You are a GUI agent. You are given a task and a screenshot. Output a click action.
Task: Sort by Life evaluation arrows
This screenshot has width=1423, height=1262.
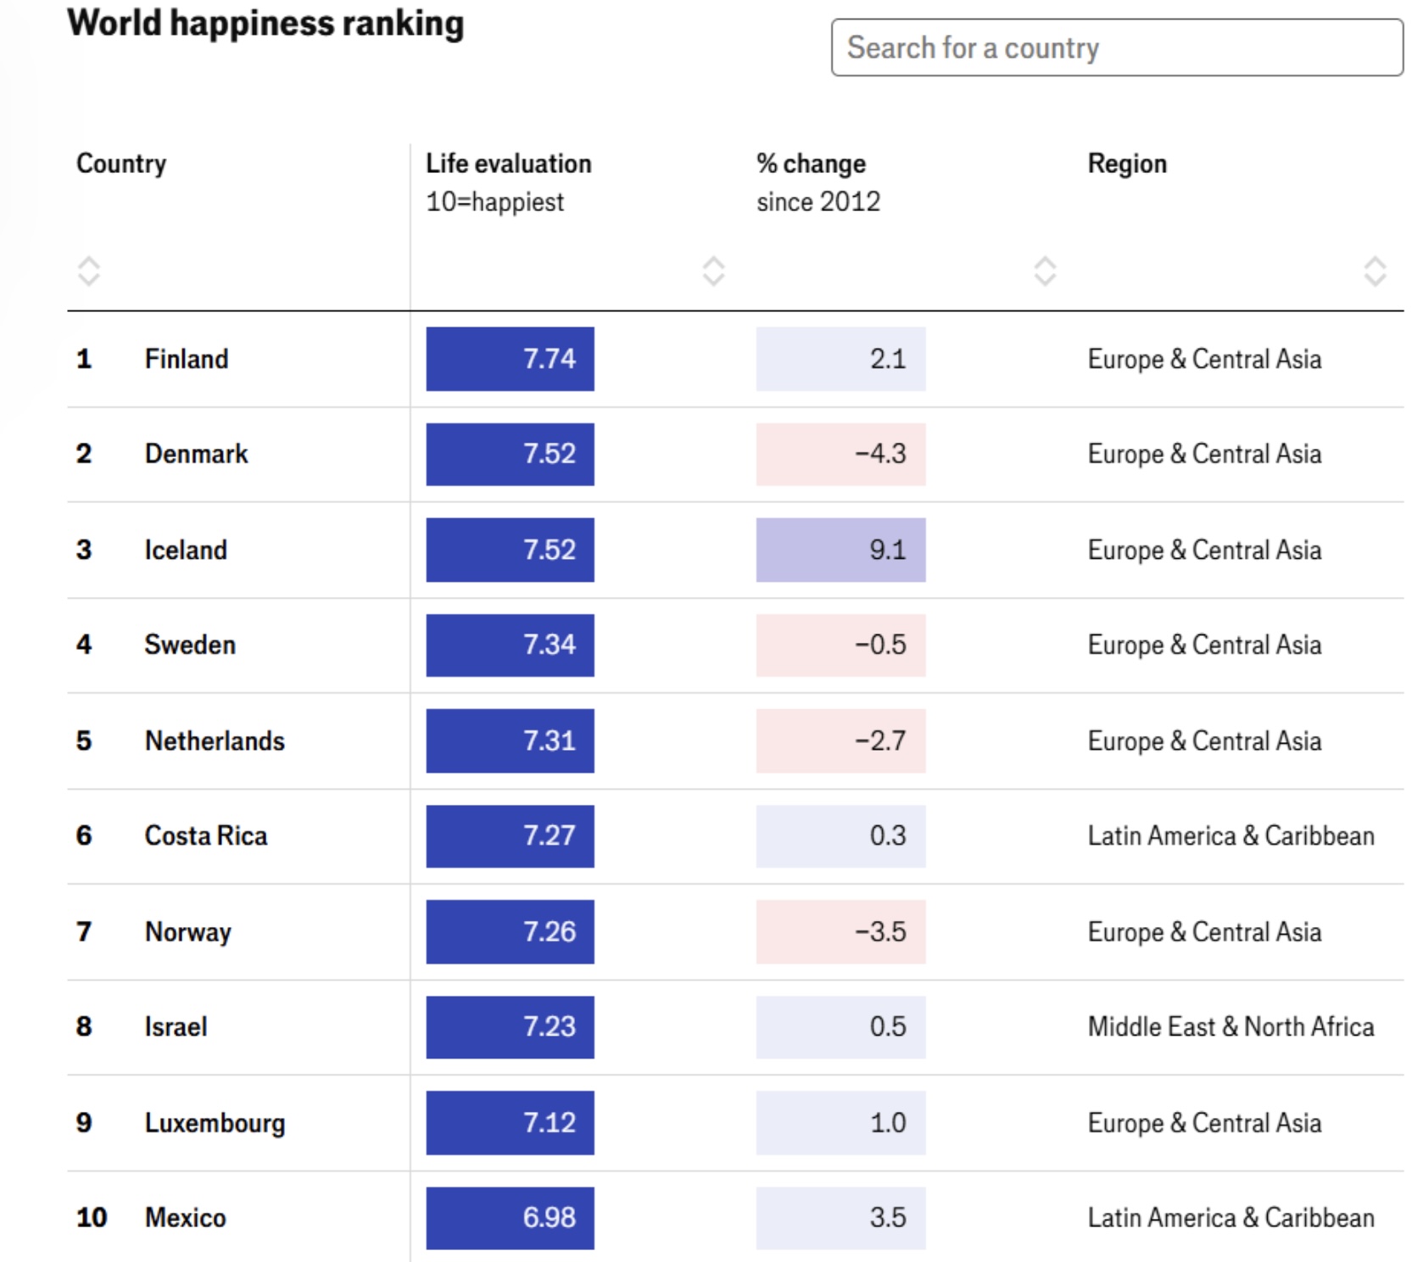[x=713, y=271]
